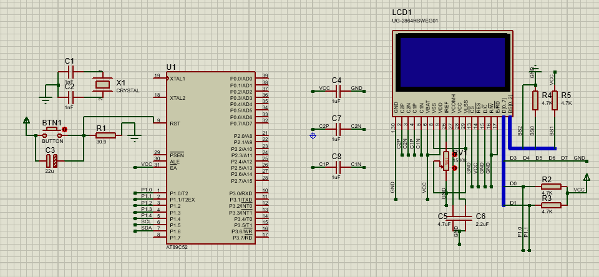Click ground symbol connected to C1 and C2
Image resolution: width=599 pixels, height=277 pixels.
pyautogui.click(x=46, y=101)
